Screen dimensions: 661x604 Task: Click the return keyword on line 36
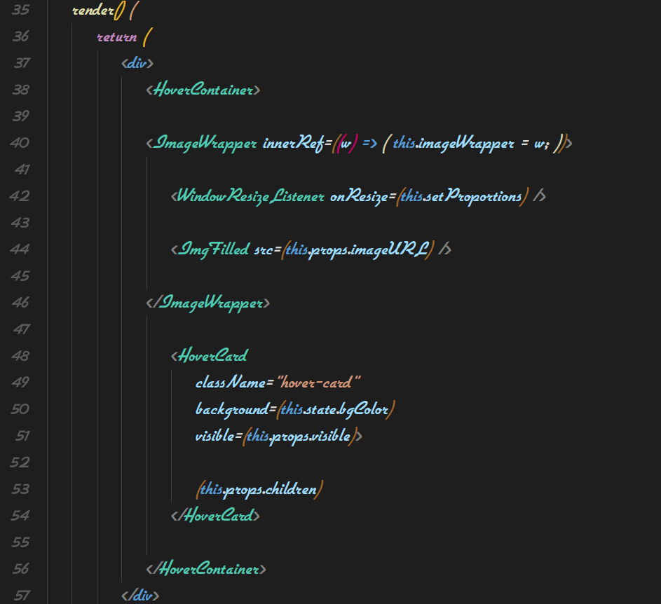116,36
